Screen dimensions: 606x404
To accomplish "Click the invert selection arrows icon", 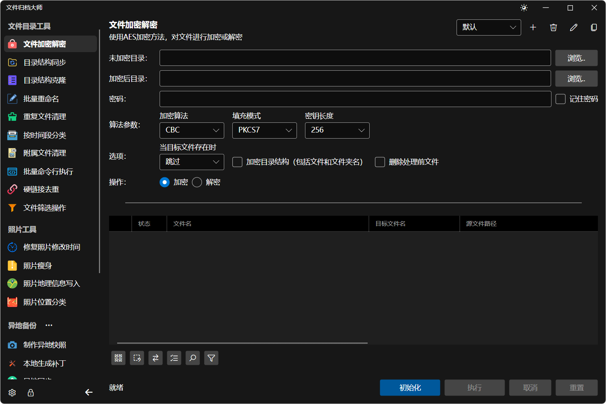I will (x=156, y=358).
